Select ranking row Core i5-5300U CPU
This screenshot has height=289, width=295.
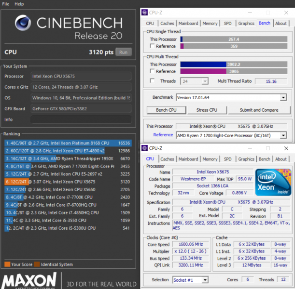click(x=68, y=228)
